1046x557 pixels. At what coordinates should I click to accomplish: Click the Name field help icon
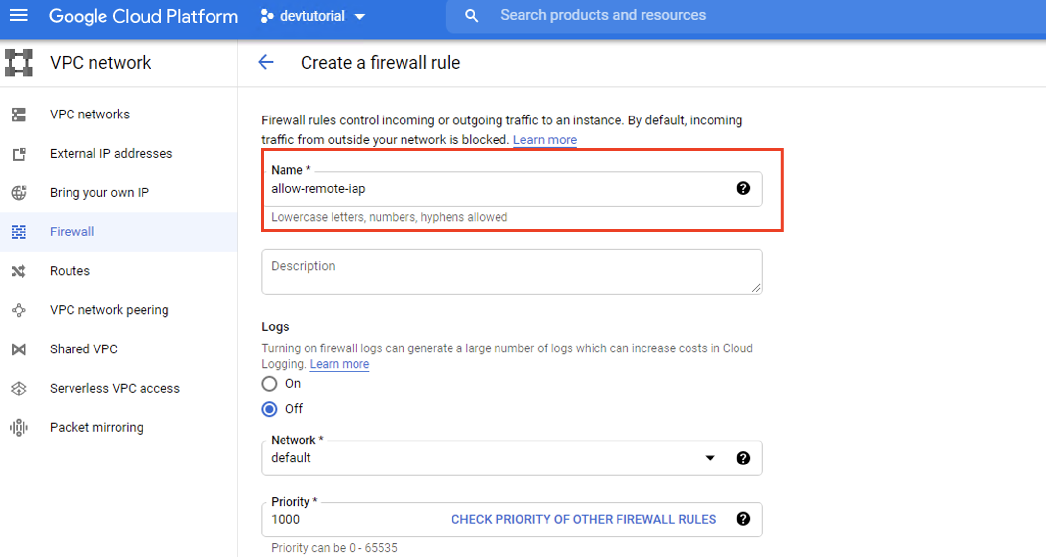(743, 188)
